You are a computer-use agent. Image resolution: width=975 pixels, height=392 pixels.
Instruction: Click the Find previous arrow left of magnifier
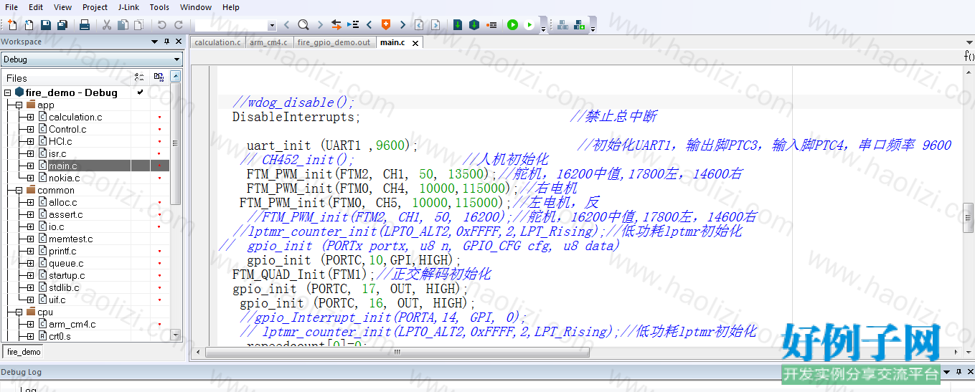[287, 25]
